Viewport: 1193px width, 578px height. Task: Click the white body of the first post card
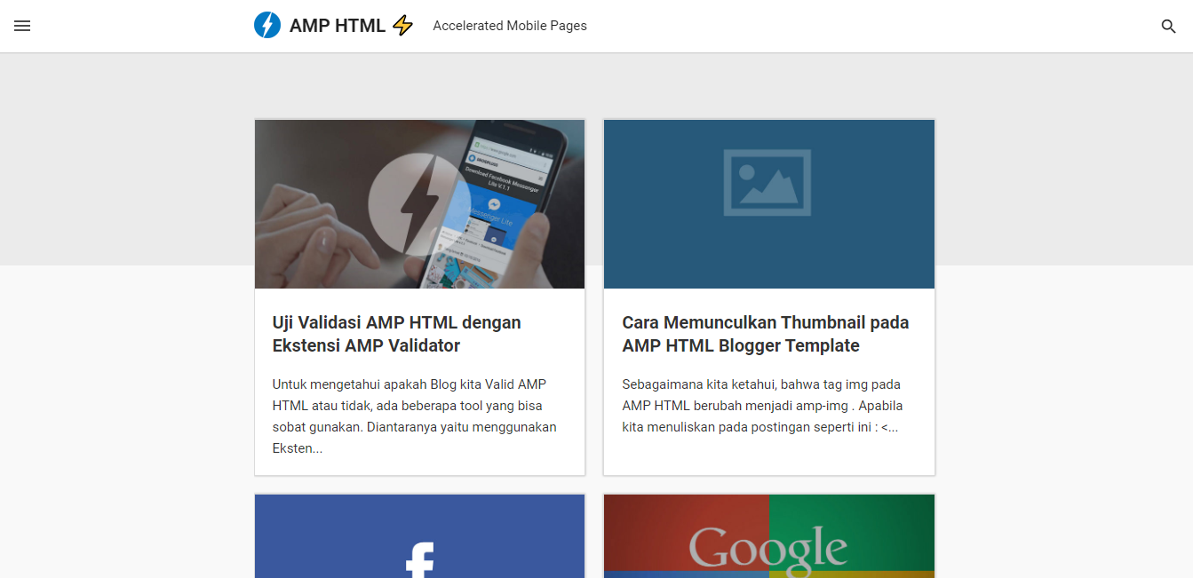[419, 382]
